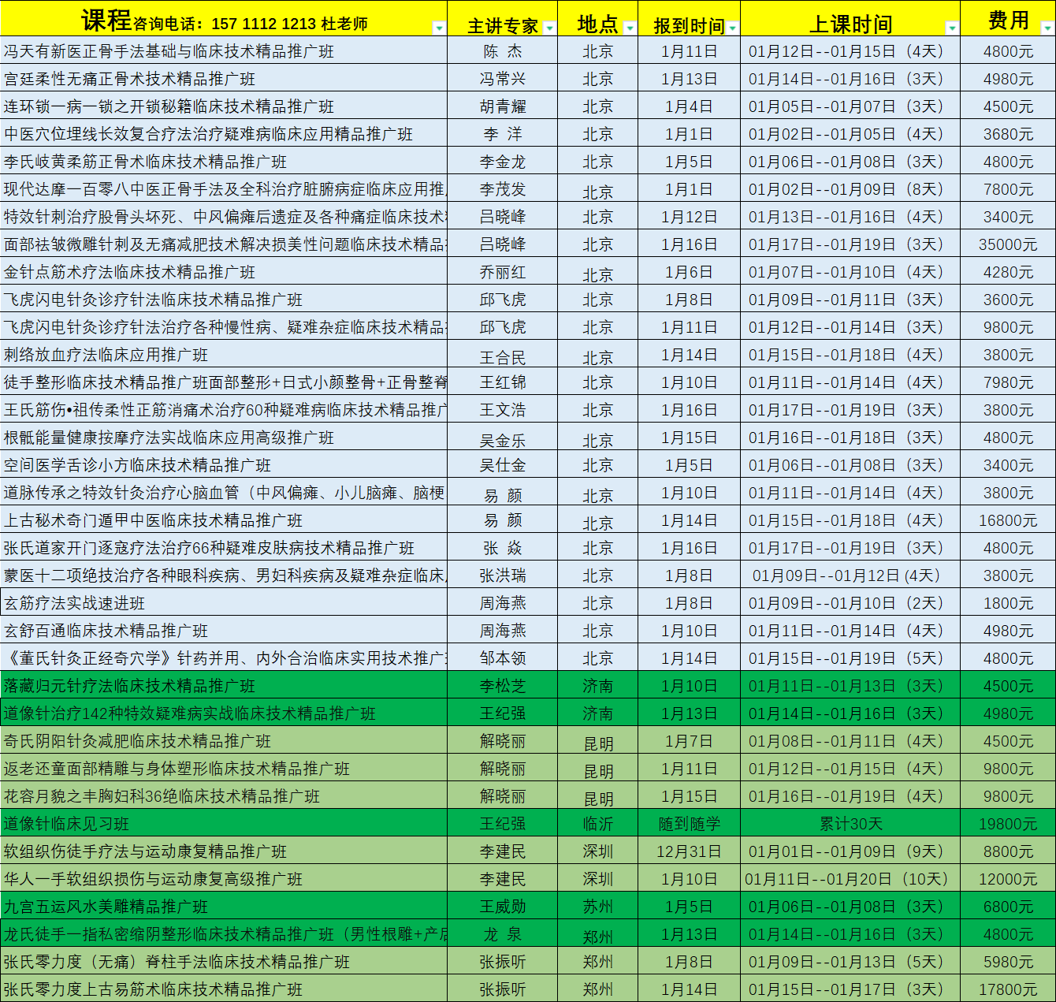Click the 10天 class duration cell

[850, 879]
